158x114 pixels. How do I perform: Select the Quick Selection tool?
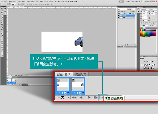click(x=2, y=14)
